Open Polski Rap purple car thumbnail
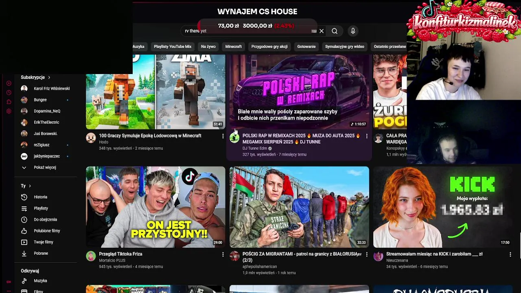 pos(299,92)
